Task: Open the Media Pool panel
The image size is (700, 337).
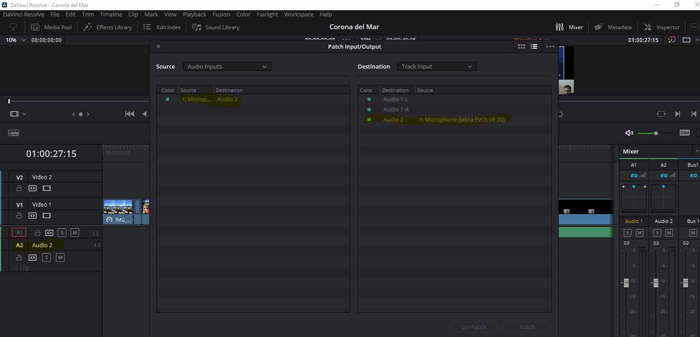Action: pyautogui.click(x=51, y=27)
